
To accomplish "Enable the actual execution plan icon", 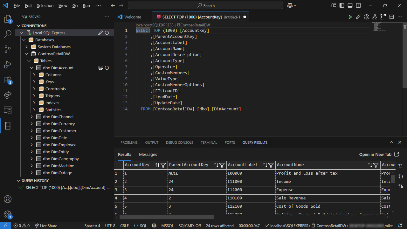I will point(383,17).
